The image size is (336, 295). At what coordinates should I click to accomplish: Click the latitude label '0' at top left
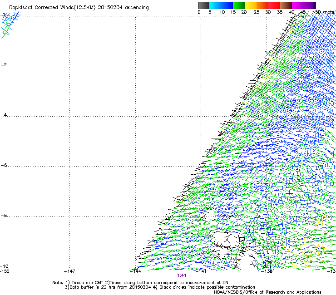pos(4,15)
